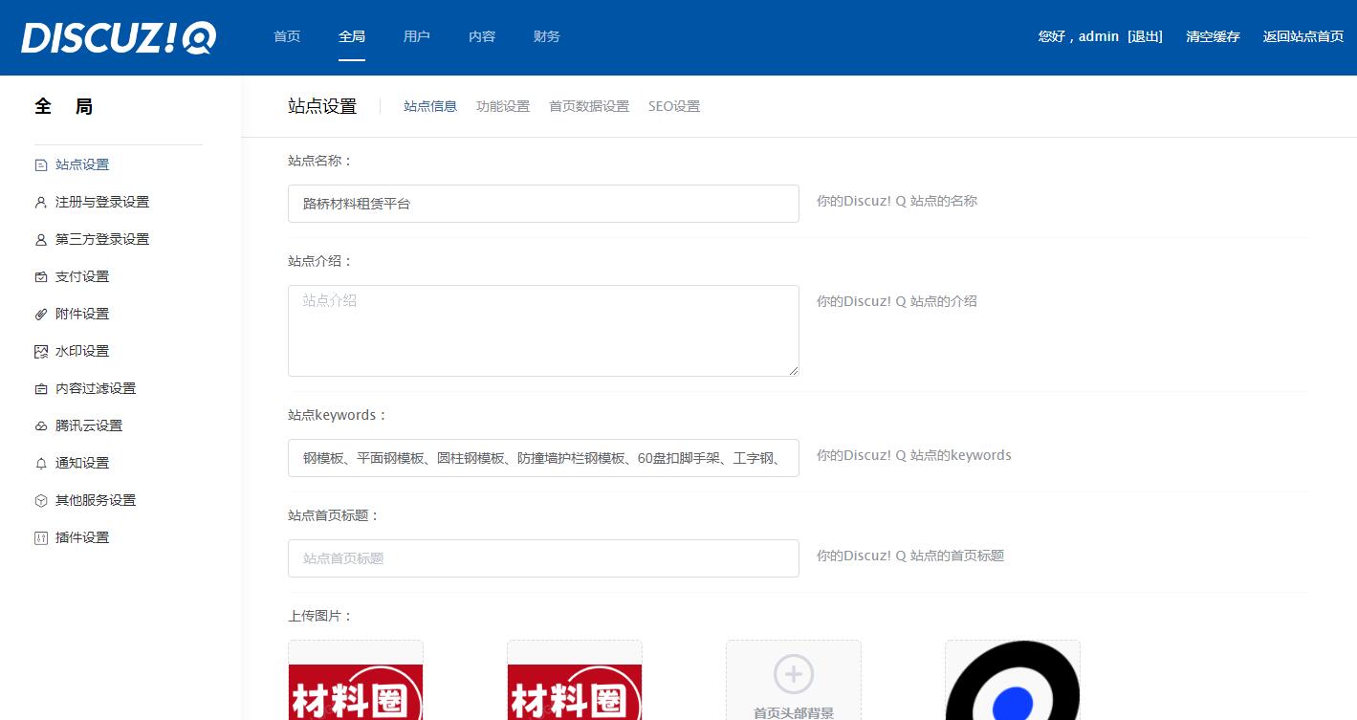Click the 水印设置 image icon
The width and height of the screenshot is (1357, 720).
point(41,352)
